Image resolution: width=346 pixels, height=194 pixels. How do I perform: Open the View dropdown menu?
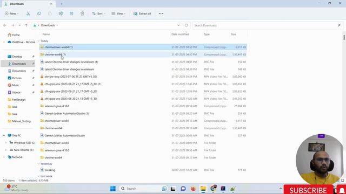coord(118,13)
